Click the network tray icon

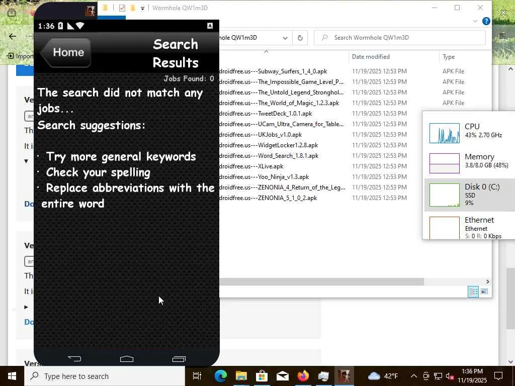tap(438, 376)
